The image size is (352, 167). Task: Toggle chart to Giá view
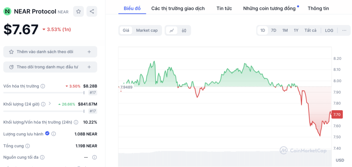coord(126,31)
